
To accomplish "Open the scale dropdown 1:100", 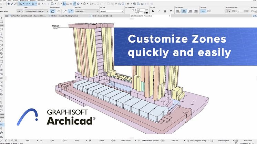I will click(x=77, y=141).
